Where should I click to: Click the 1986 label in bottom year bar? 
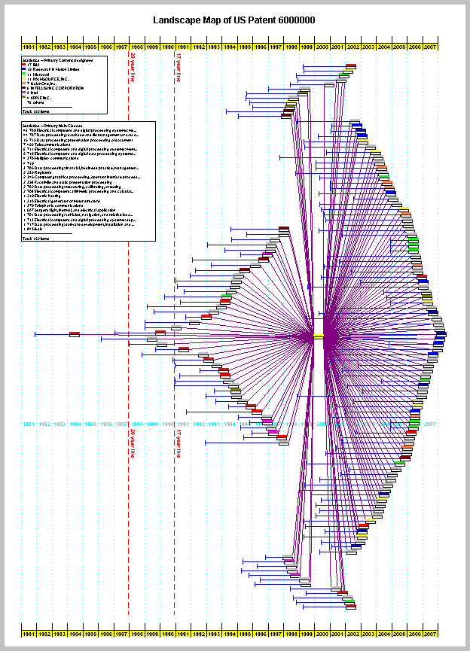pyautogui.click(x=106, y=634)
